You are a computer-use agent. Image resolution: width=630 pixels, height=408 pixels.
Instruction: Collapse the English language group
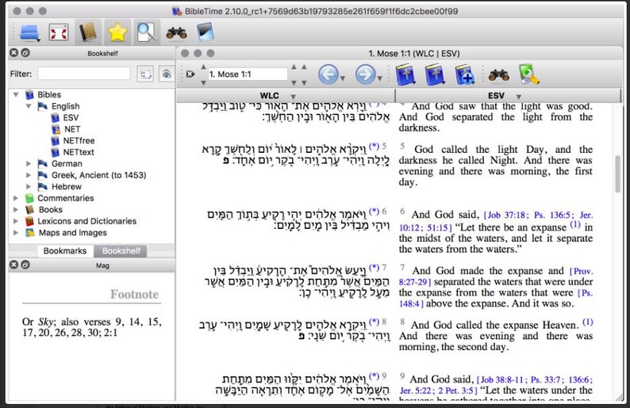[29, 106]
